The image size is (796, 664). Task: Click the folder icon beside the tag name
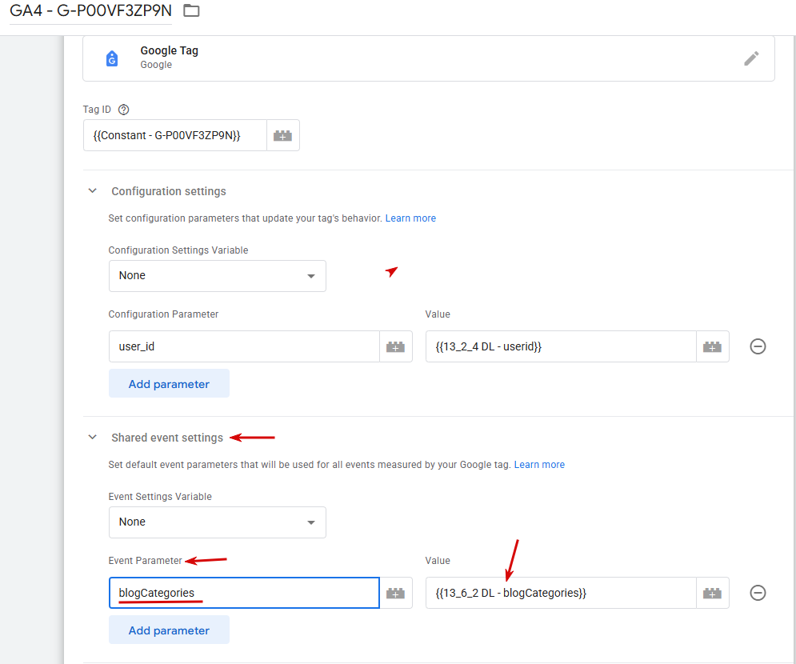191,10
